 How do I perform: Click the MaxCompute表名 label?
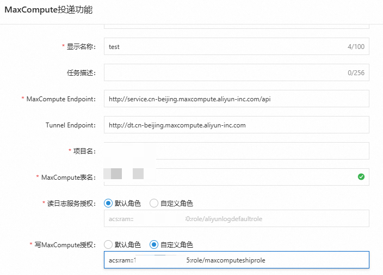click(69, 178)
